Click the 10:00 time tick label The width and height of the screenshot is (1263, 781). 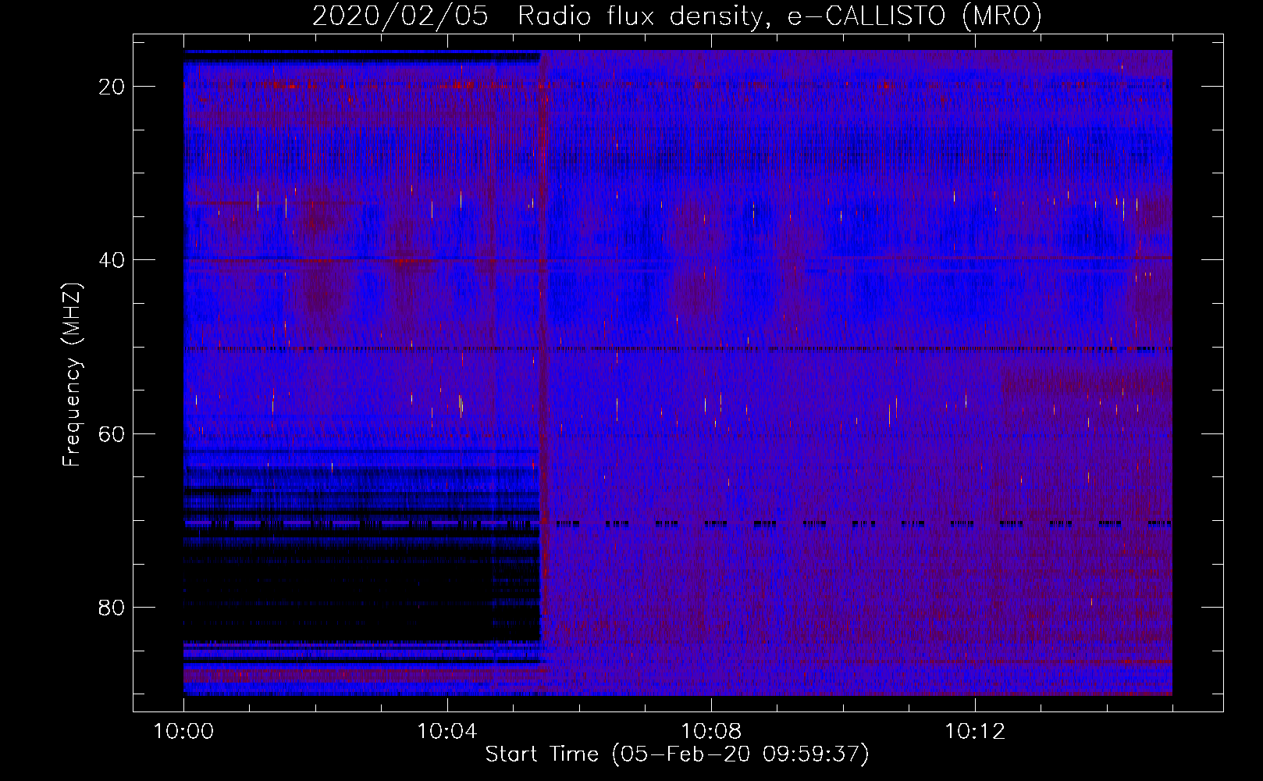(x=183, y=732)
